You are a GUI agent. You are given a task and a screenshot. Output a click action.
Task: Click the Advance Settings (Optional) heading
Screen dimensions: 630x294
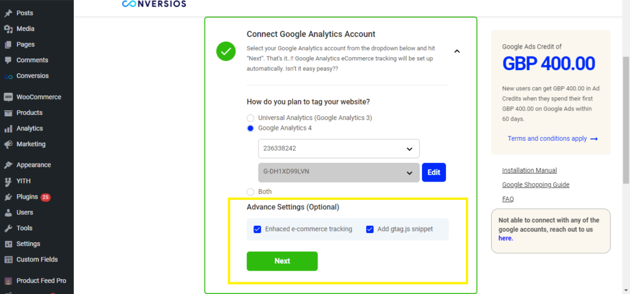pyautogui.click(x=293, y=207)
